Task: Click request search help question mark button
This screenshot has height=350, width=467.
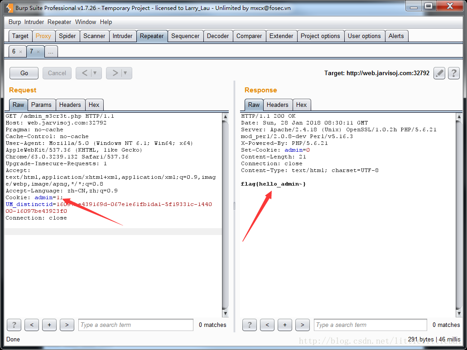Action: coord(14,325)
